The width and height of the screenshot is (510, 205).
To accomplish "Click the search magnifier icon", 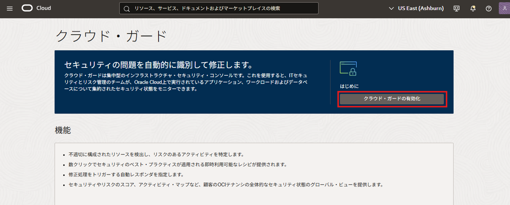I will [x=127, y=8].
